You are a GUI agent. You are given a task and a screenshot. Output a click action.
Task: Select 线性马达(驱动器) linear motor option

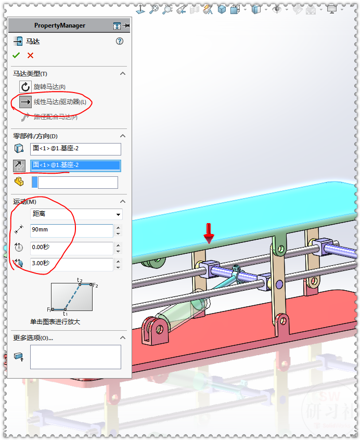click(x=53, y=102)
